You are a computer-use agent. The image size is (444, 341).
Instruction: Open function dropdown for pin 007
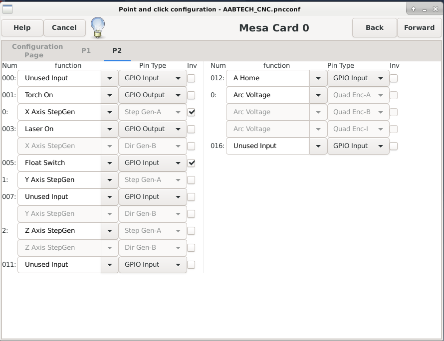pyautogui.click(x=110, y=197)
